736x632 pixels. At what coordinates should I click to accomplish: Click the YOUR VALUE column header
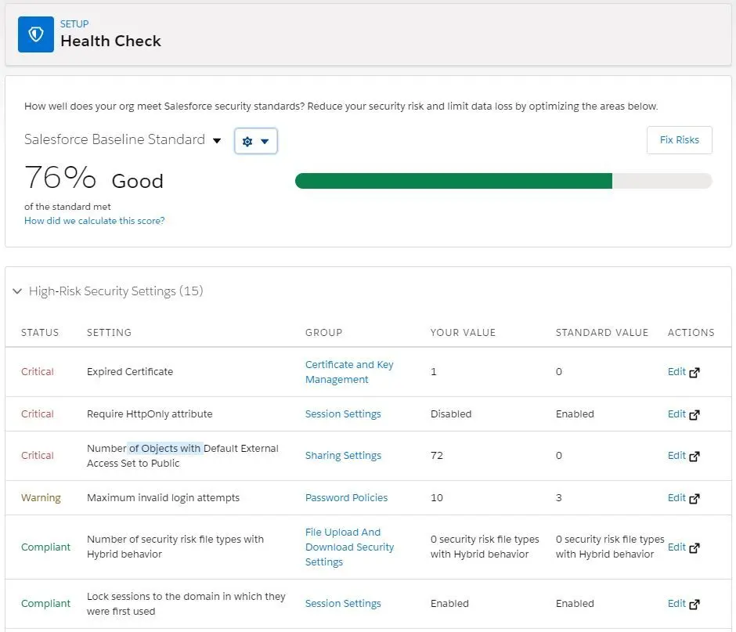tap(463, 332)
